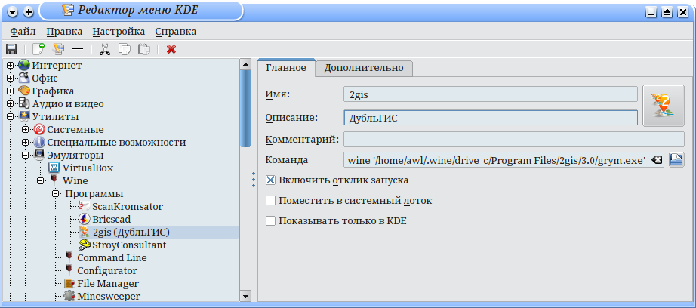Screen dimensions: 696x308
Task: Click the tree scrollbar up arrow
Action: tap(245, 64)
